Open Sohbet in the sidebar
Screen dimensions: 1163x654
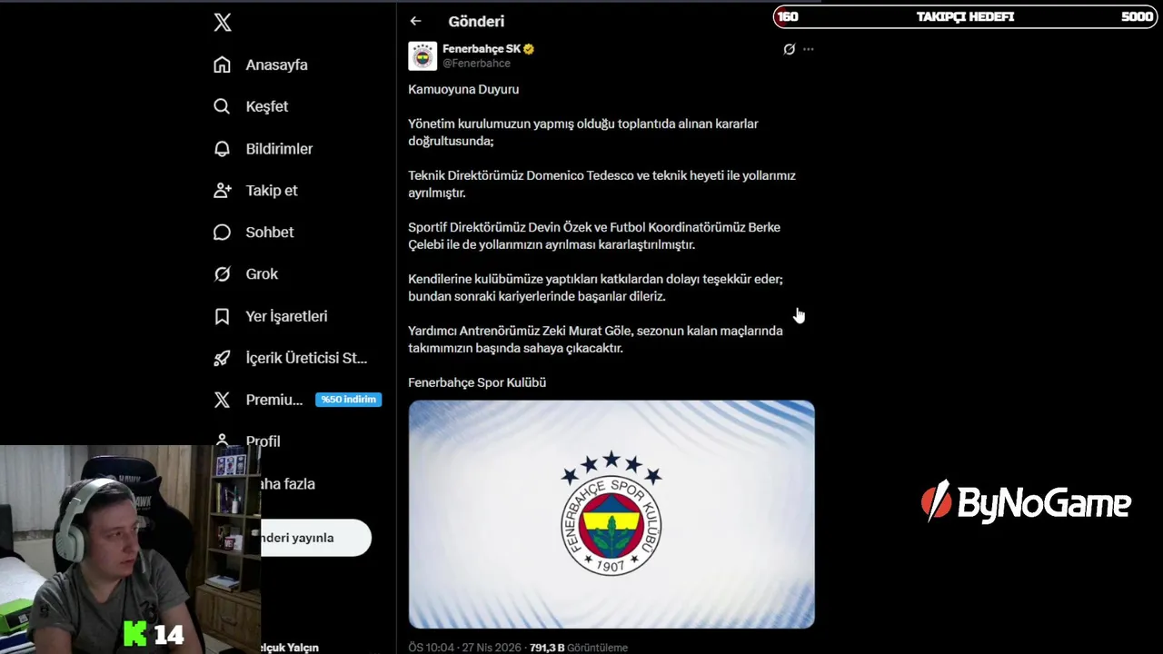click(x=269, y=232)
